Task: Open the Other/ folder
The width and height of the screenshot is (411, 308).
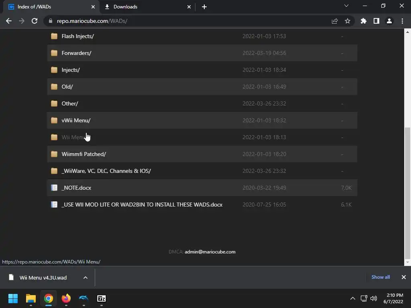Action: point(70,103)
